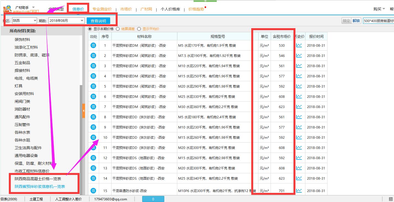This screenshot has height=202, width=394.
Task: Click the 信 source icon in row 7
Action: click(93, 106)
